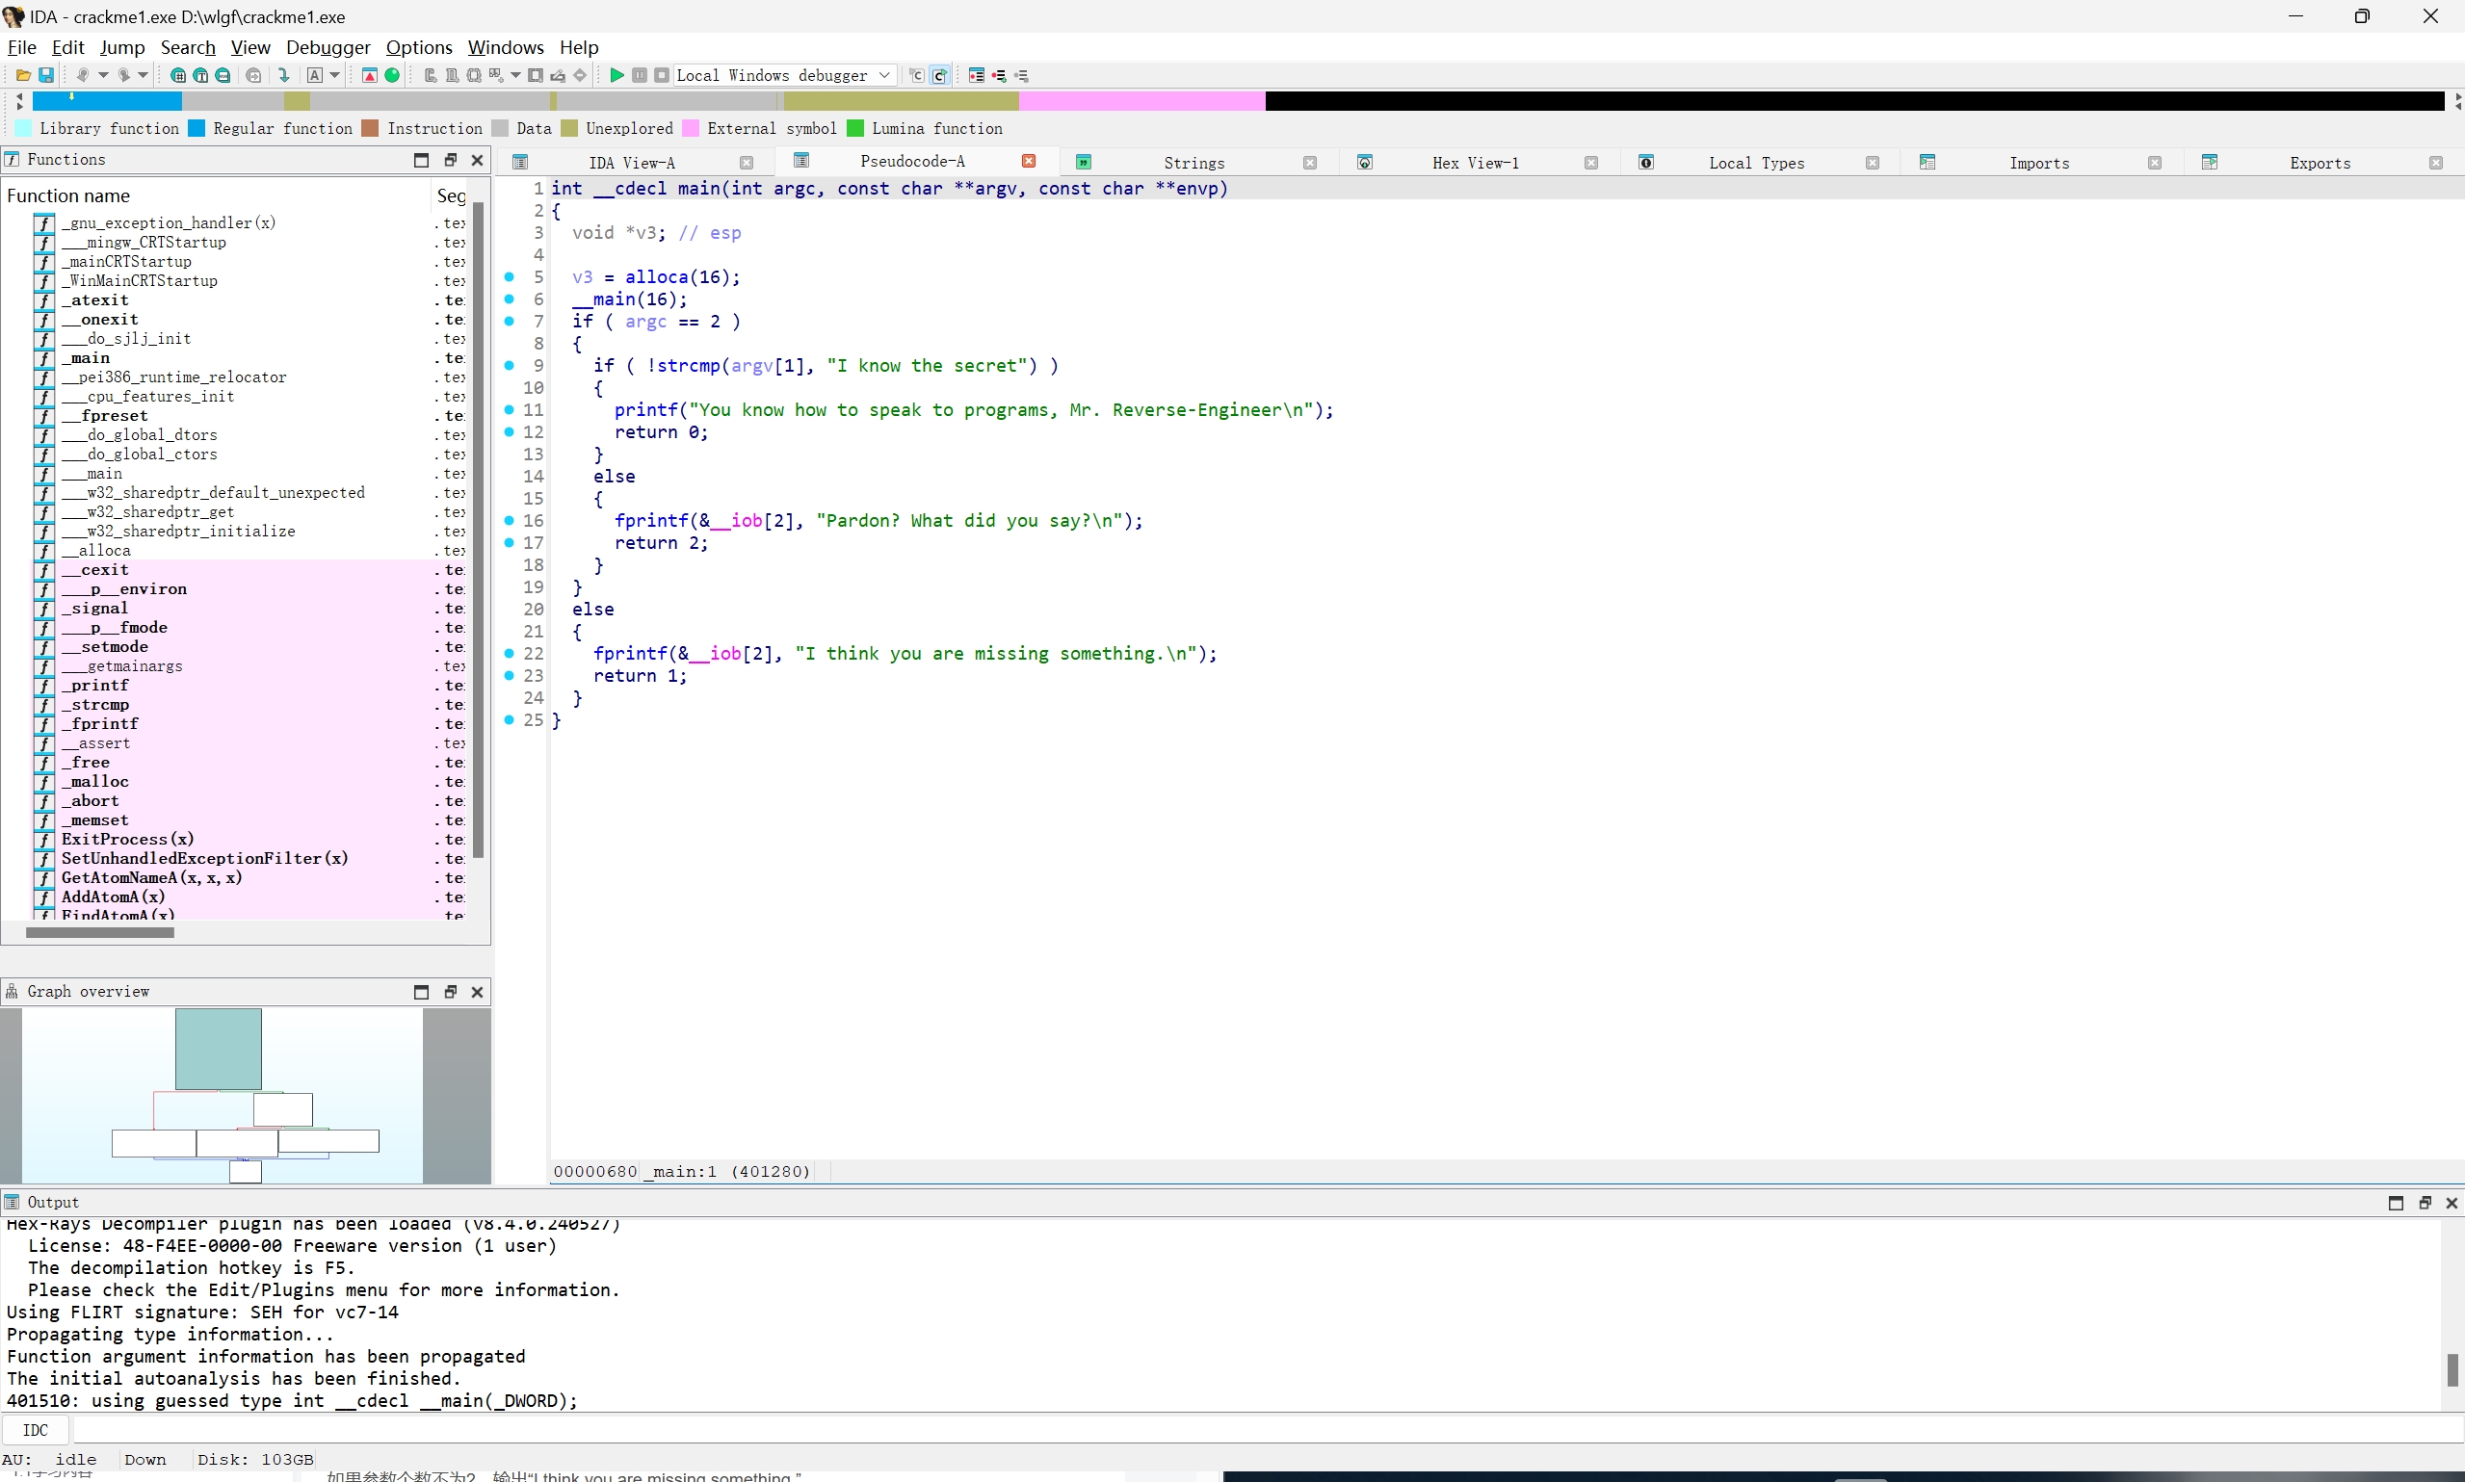The width and height of the screenshot is (2465, 1482).
Task: Toggle the breakpoint dot on line 23
Action: tap(510, 675)
